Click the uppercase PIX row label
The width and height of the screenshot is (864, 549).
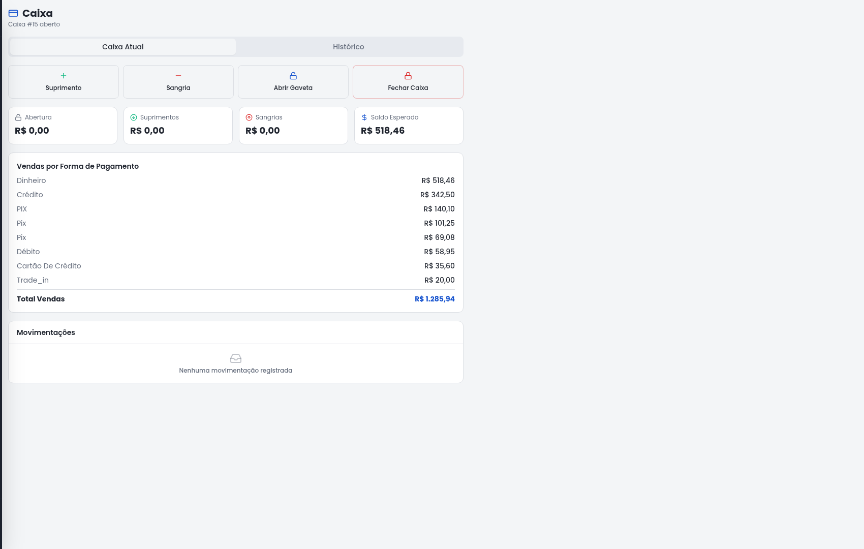[22, 209]
